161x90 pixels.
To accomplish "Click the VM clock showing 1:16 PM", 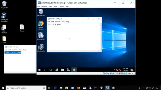I will [125, 70].
